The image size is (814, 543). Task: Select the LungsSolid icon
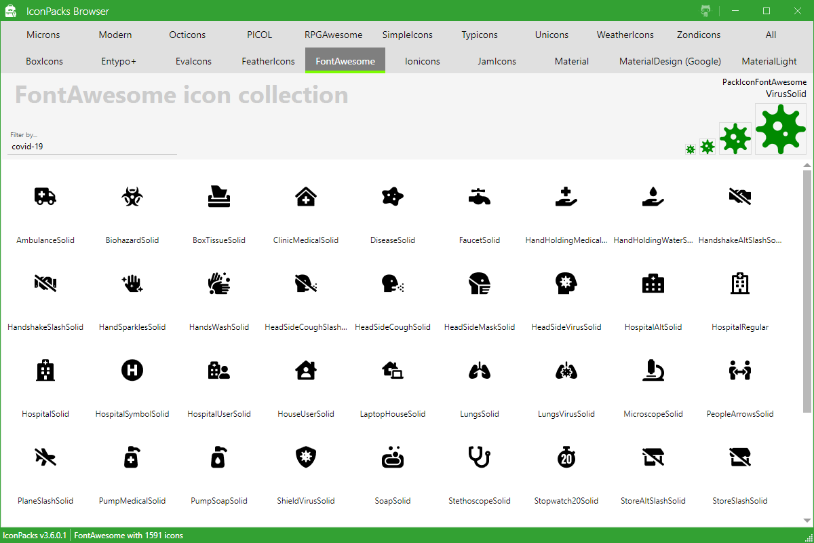[480, 371]
